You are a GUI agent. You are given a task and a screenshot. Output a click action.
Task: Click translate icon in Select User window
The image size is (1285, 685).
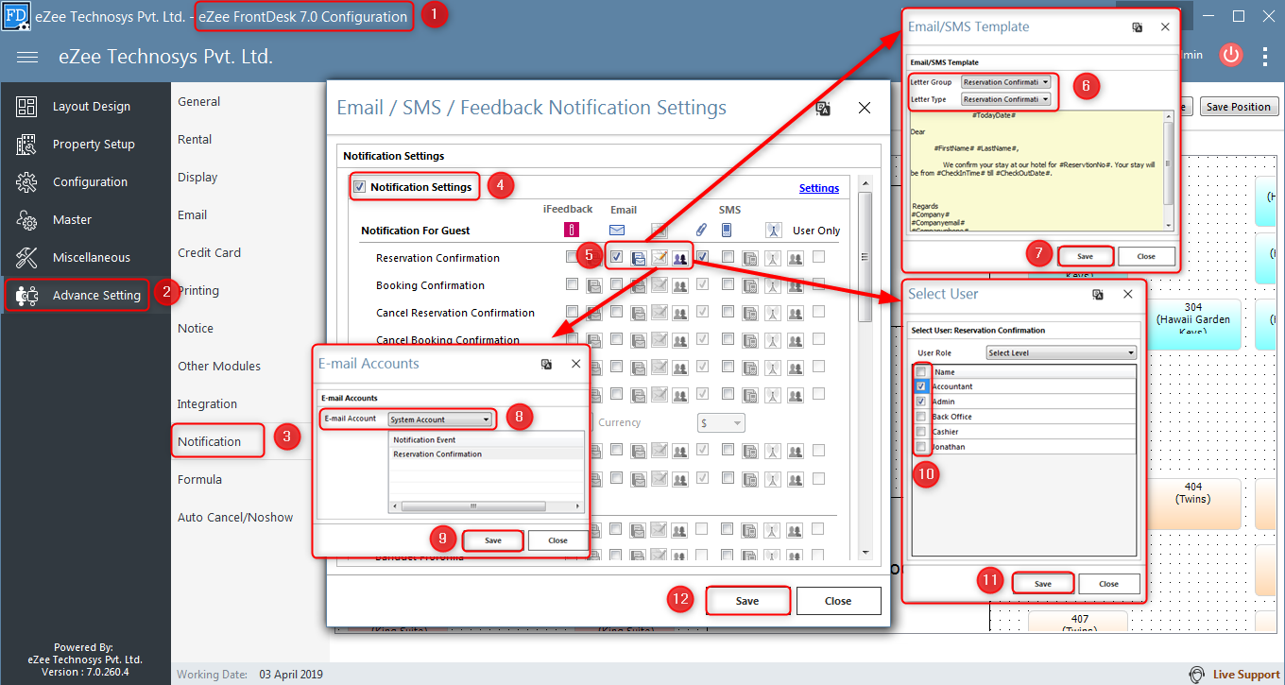click(1098, 295)
